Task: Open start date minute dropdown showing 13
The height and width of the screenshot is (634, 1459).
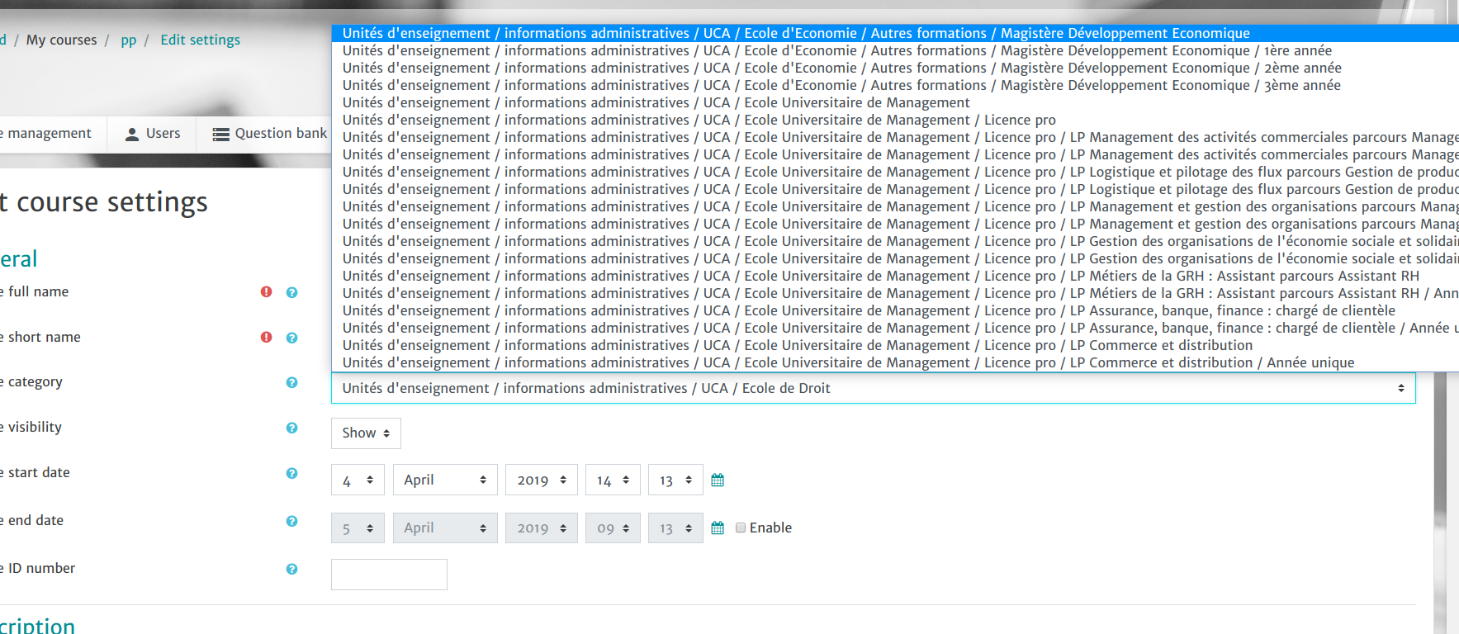Action: (x=675, y=480)
